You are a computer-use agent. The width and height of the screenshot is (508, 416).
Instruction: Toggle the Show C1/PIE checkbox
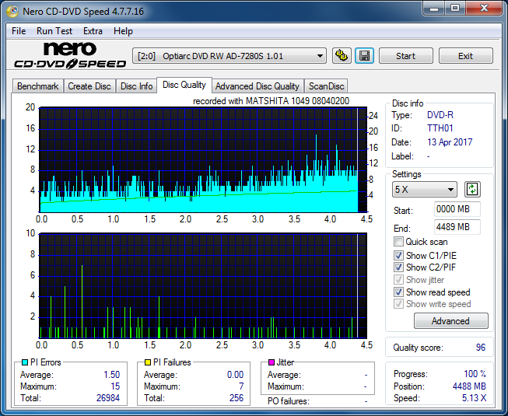[x=399, y=255]
